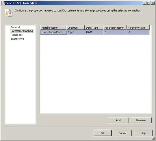Open the General page
The width and height of the screenshot is (156, 141).
[x=15, y=27]
